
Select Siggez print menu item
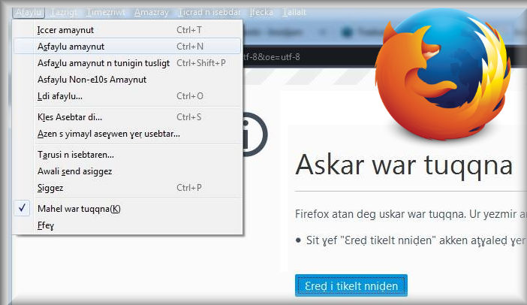(x=128, y=188)
